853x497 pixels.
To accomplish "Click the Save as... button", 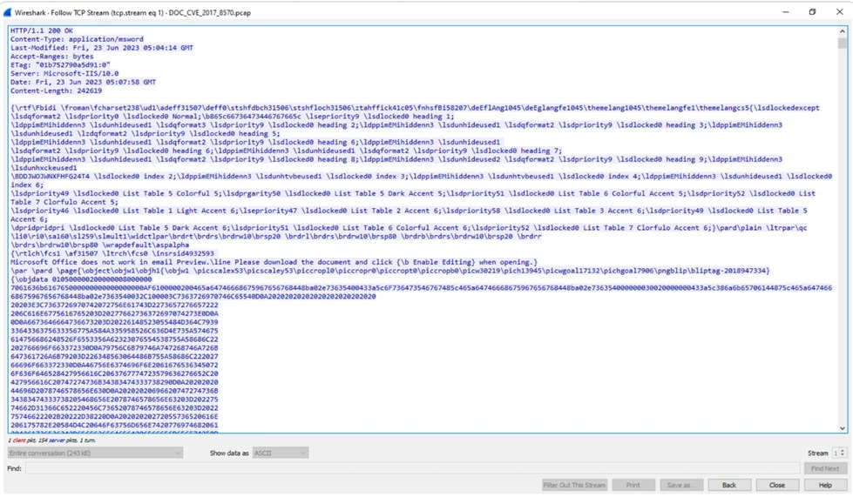I will [x=681, y=485].
